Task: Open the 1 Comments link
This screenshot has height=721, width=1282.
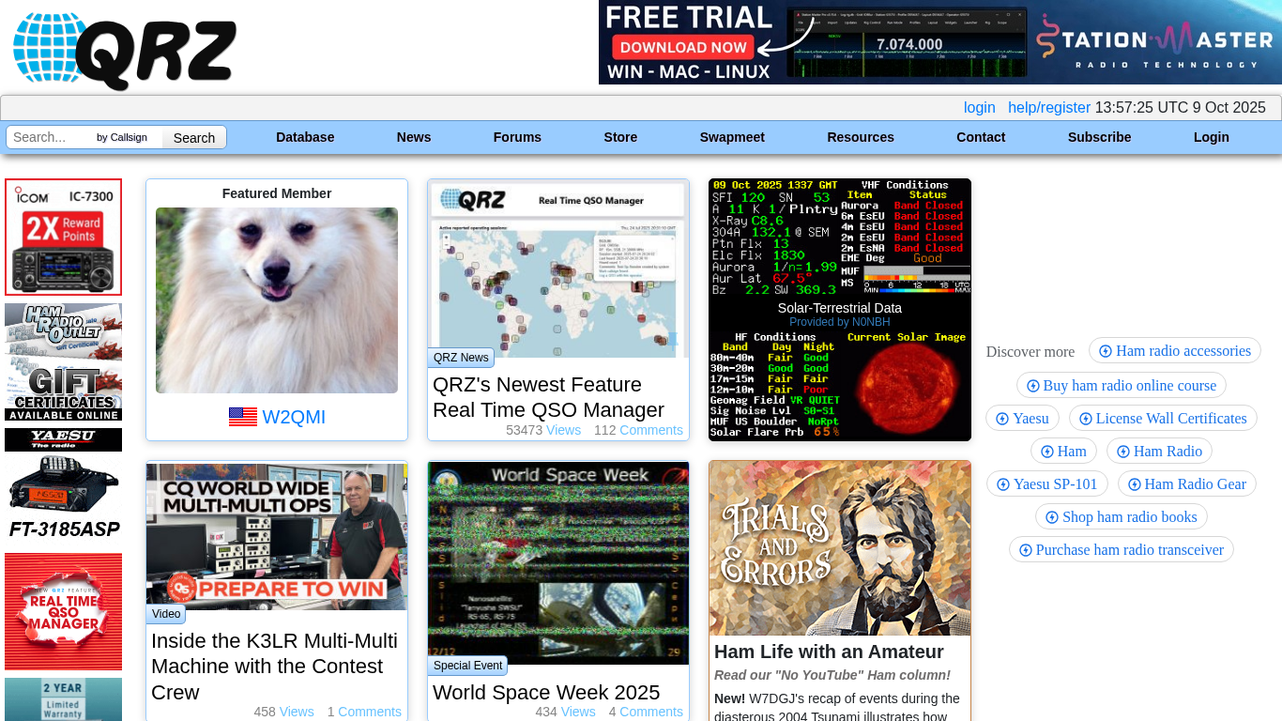Action: coord(370,712)
